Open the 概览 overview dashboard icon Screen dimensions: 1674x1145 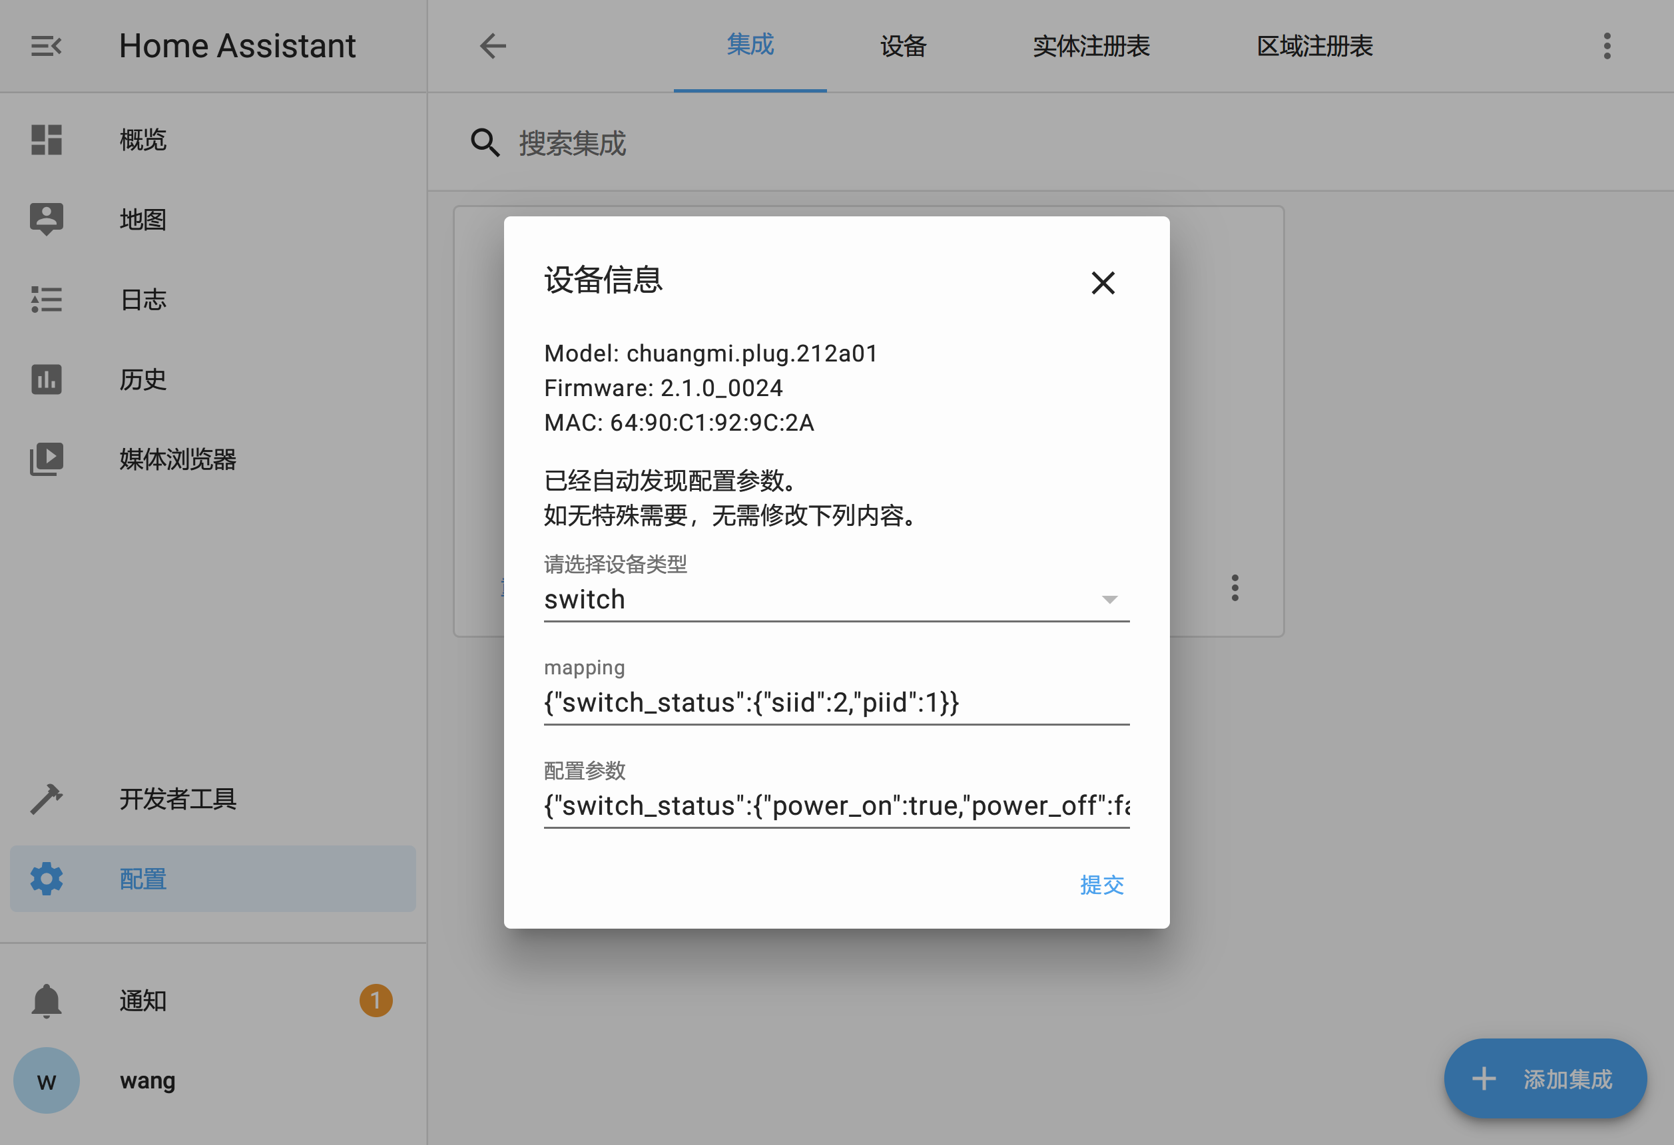pyautogui.click(x=46, y=140)
